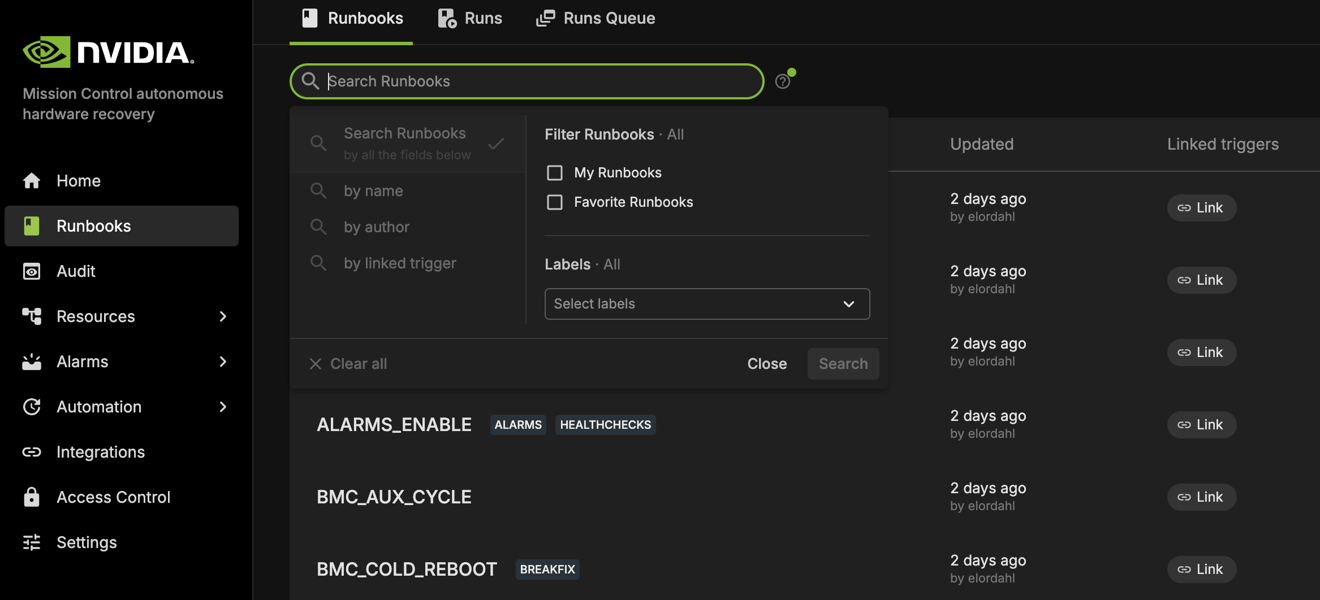Click the Resources tree icon
This screenshot has height=600, width=1320.
[x=32, y=316]
